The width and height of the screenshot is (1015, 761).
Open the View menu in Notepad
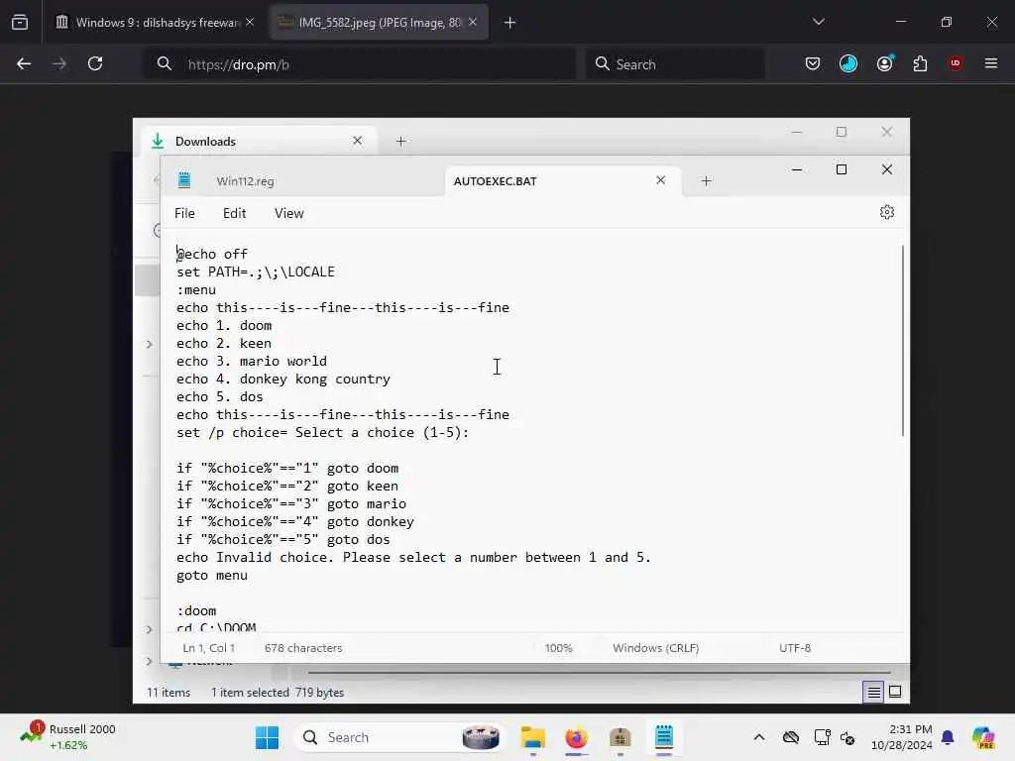click(288, 213)
